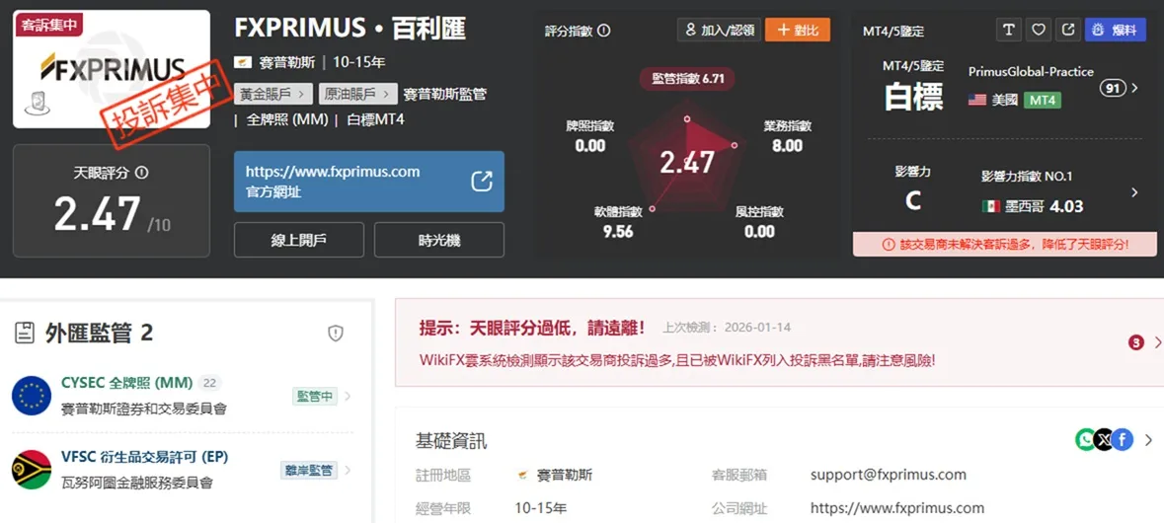Click the 監管中 status tag
The width and height of the screenshot is (1164, 523).
click(315, 396)
